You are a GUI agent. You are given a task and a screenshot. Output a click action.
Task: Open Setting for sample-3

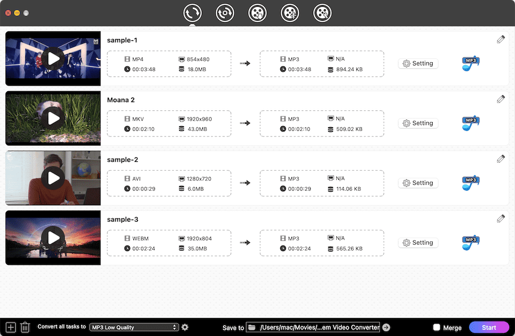418,243
